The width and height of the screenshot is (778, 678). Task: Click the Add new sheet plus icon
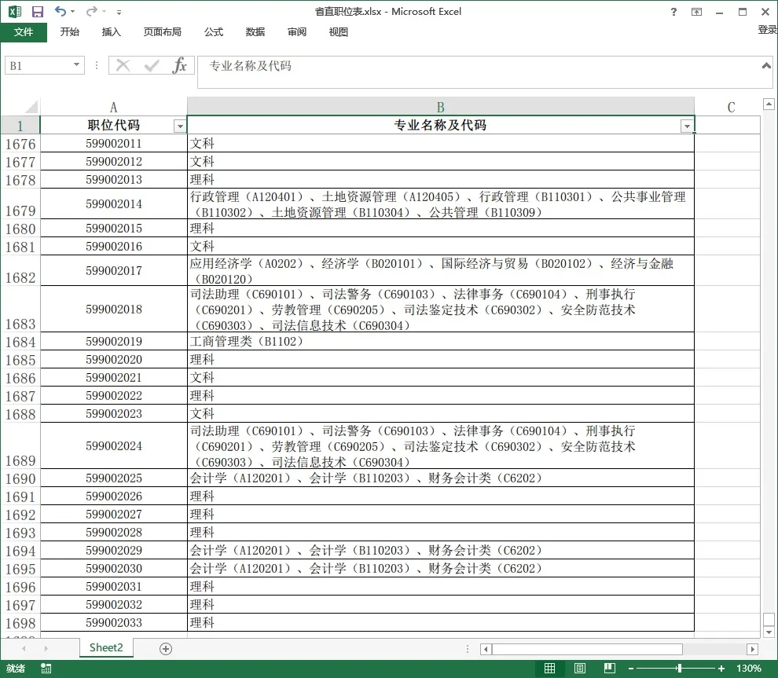pyautogui.click(x=165, y=648)
